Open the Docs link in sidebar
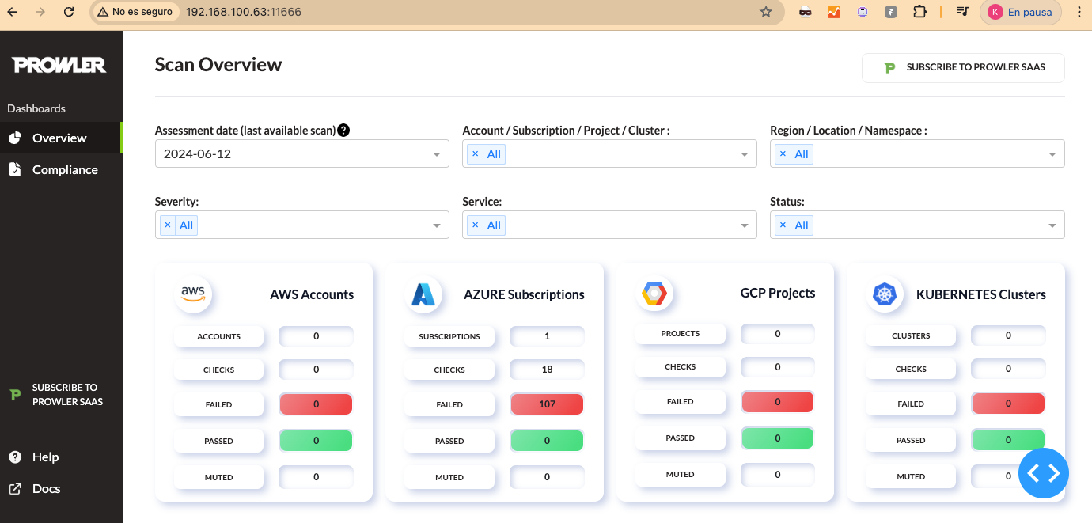This screenshot has width=1092, height=523. point(46,488)
